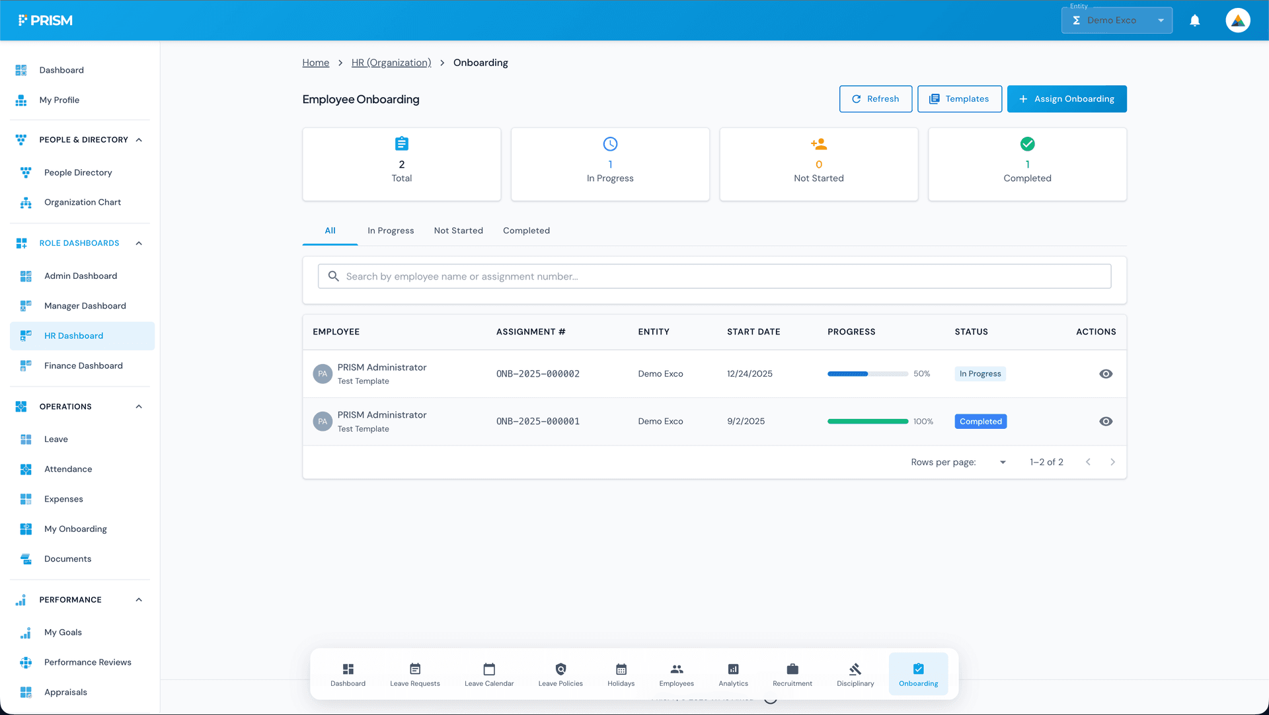1269x715 pixels.
Task: Click the Assign Onboarding button
Action: point(1066,98)
